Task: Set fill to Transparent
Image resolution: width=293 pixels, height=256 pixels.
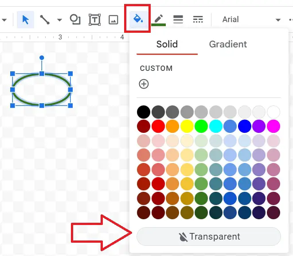Action: tap(208, 237)
